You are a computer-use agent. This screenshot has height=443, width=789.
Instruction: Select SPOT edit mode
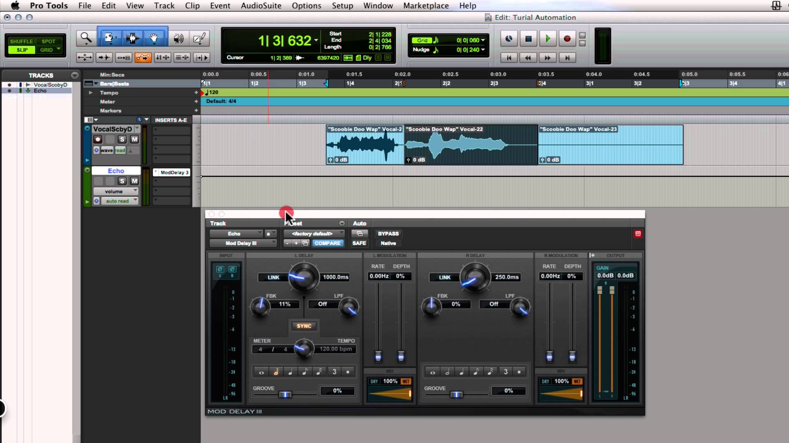48,41
